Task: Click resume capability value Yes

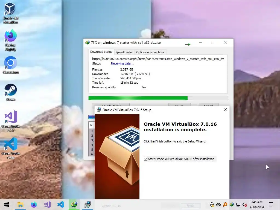Action: pyautogui.click(x=144, y=87)
